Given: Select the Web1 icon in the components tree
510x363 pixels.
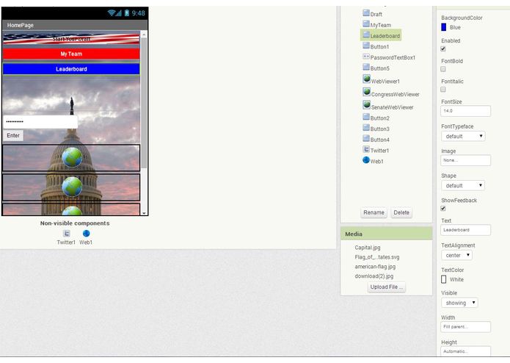Looking at the screenshot, I should click(366, 160).
